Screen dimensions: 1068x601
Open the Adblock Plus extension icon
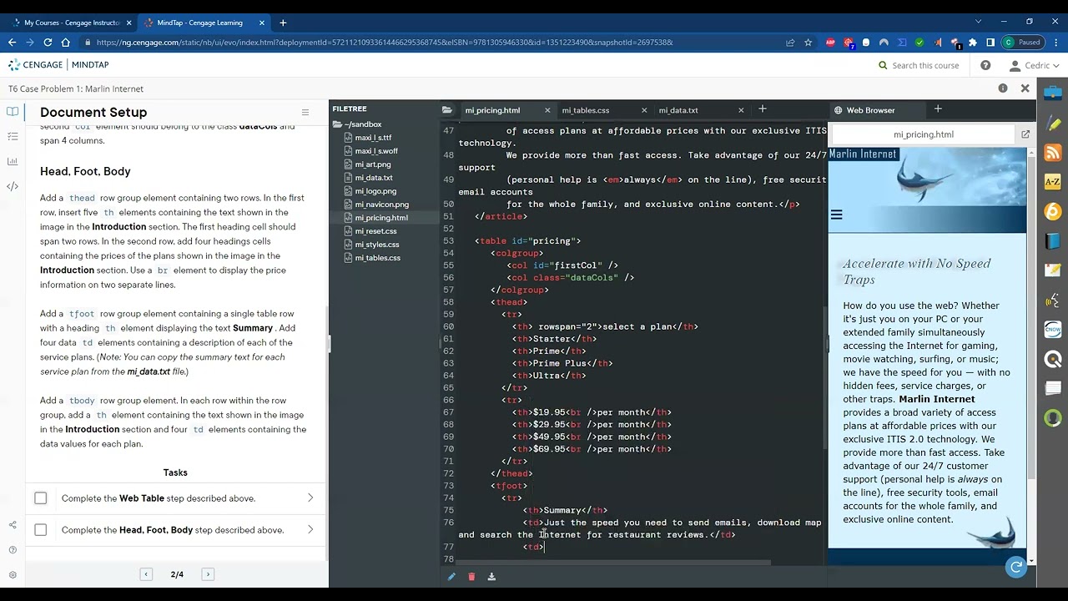click(830, 43)
